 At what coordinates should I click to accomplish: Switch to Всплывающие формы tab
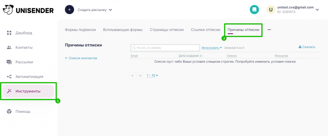coord(123,30)
